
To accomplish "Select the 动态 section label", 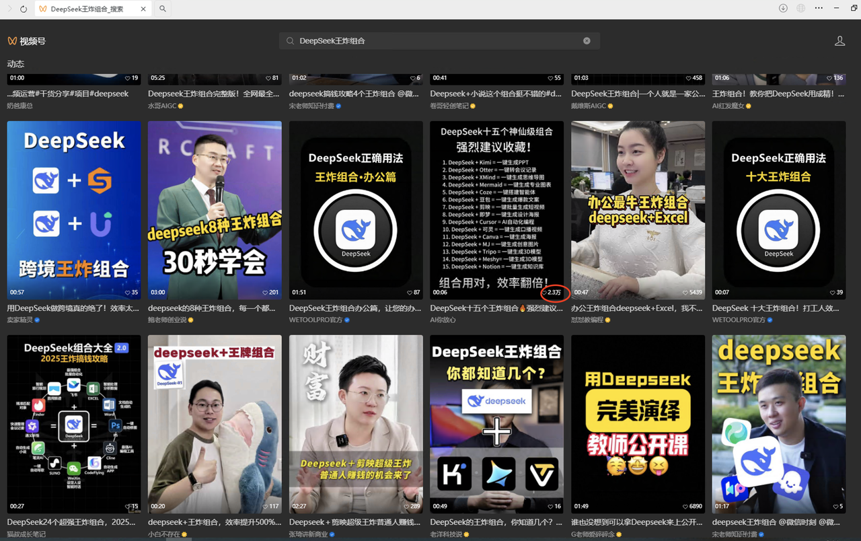I will [x=15, y=64].
